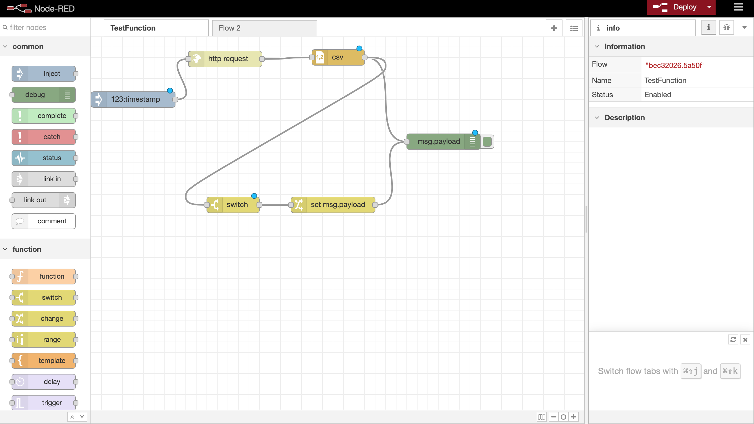Image resolution: width=754 pixels, height=424 pixels.
Task: Show the info sidebar tab button
Action: click(709, 28)
